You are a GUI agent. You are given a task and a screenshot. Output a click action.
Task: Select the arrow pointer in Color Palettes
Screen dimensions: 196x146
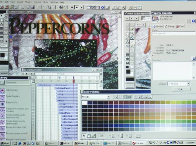click(x=84, y=135)
